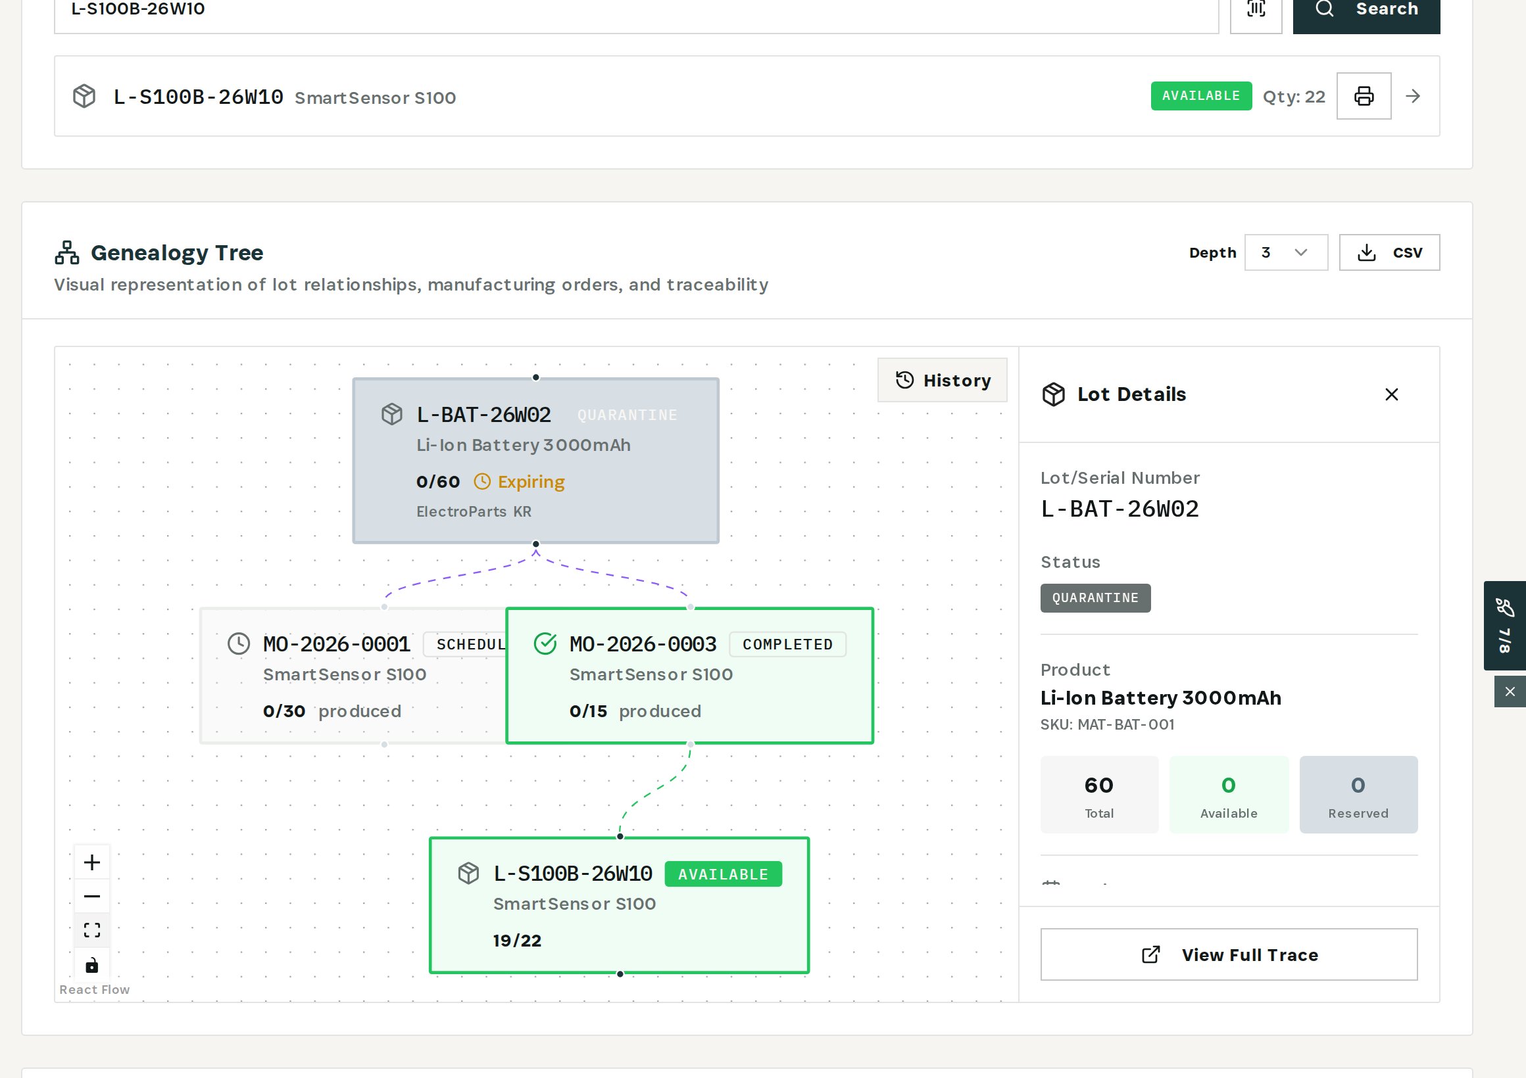Select the MO-2026-0001 scheduled order node
The height and width of the screenshot is (1078, 1526).
pyautogui.click(x=353, y=676)
